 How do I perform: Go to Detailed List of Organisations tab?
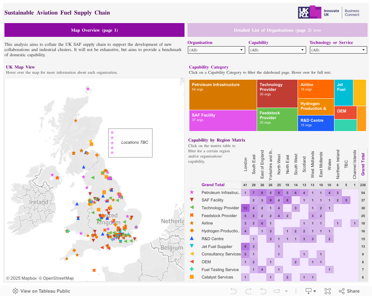click(x=277, y=30)
